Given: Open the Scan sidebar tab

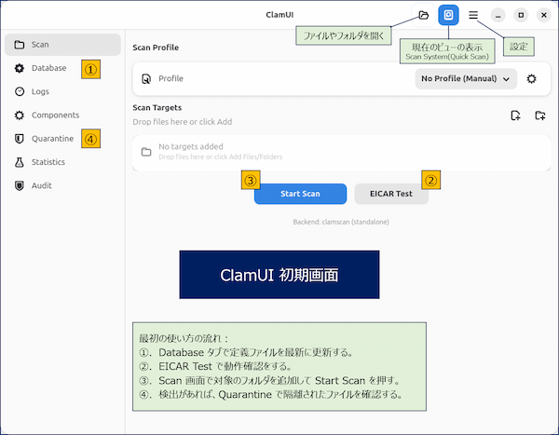Looking at the screenshot, I should [62, 45].
